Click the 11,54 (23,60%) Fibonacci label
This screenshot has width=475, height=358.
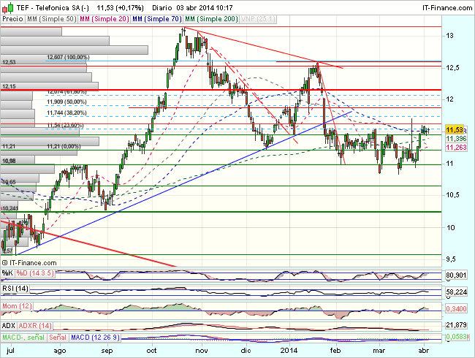65,125
